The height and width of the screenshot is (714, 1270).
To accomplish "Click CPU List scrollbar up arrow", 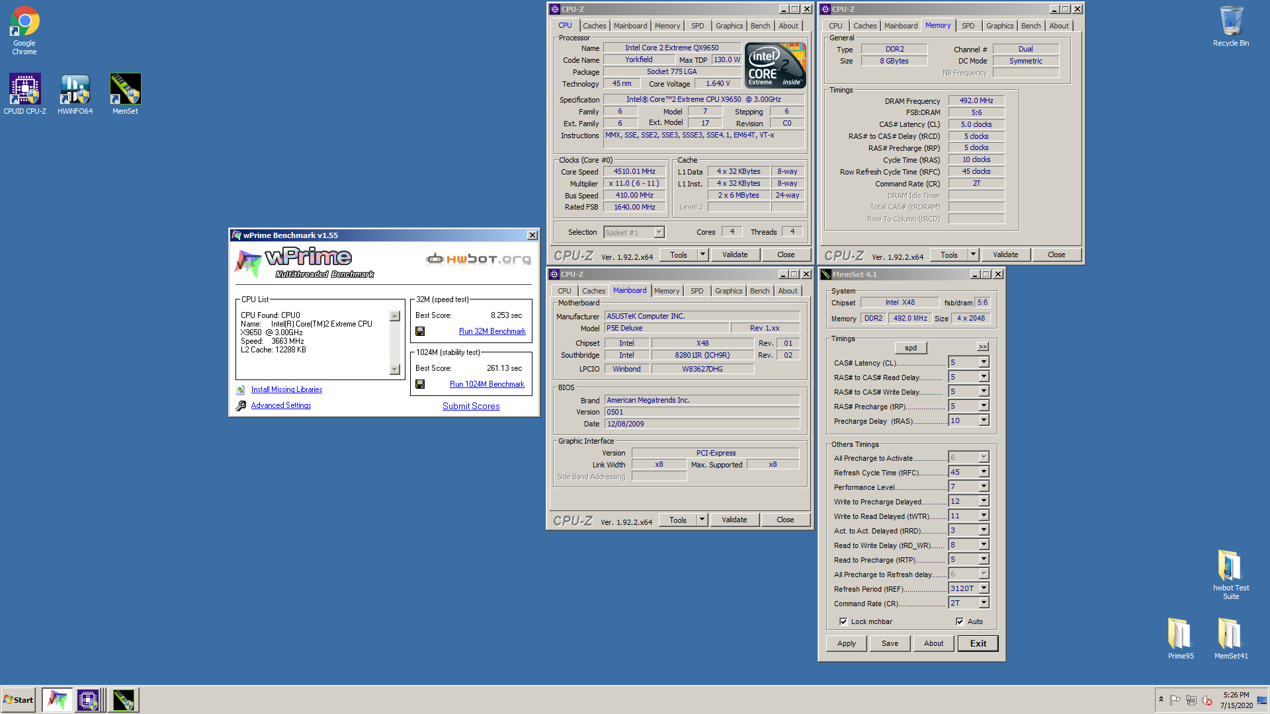I will [x=395, y=316].
